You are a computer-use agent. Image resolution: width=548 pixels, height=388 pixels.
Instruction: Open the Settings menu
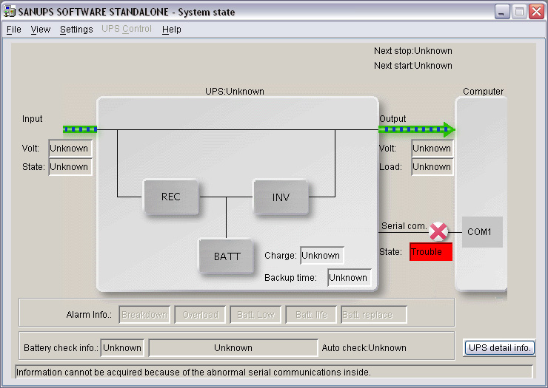pos(76,30)
